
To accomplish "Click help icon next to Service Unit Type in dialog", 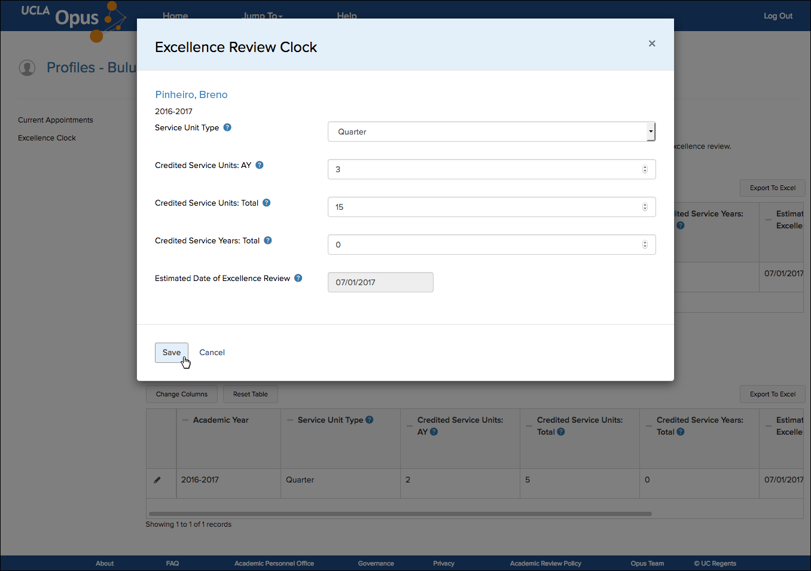I will 227,127.
